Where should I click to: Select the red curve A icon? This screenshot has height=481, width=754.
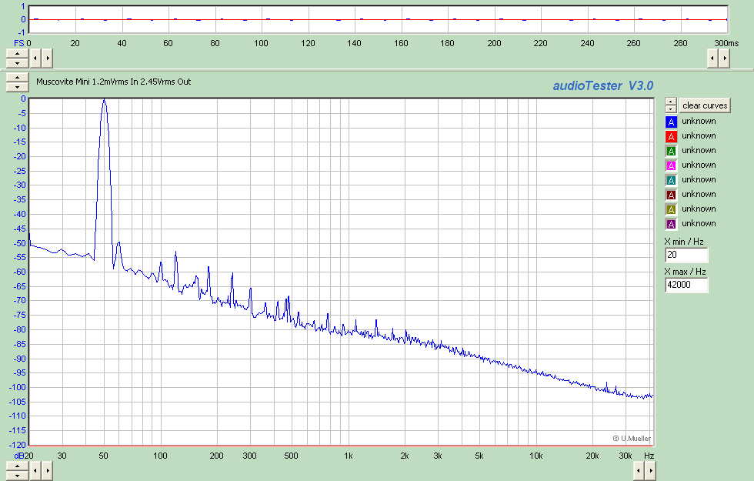(671, 137)
